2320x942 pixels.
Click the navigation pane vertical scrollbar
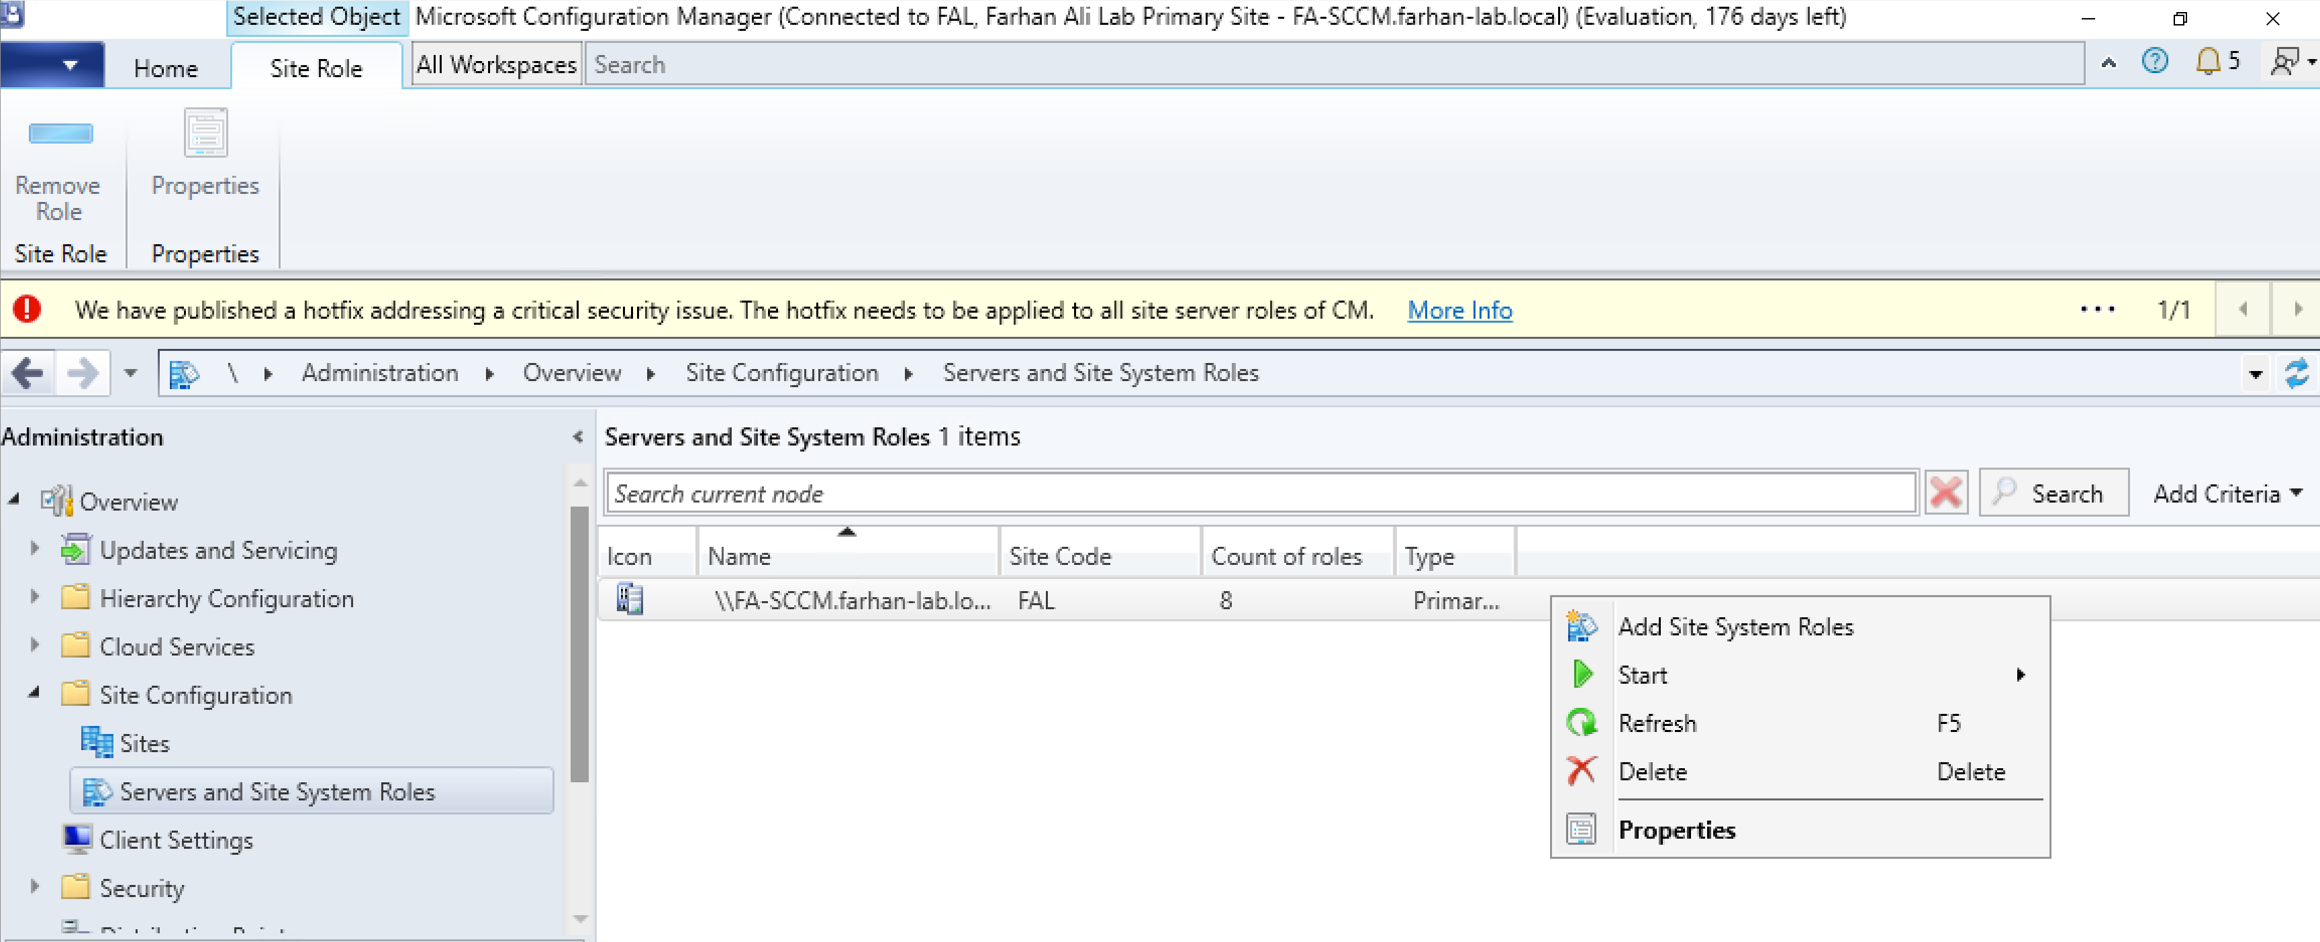click(579, 644)
